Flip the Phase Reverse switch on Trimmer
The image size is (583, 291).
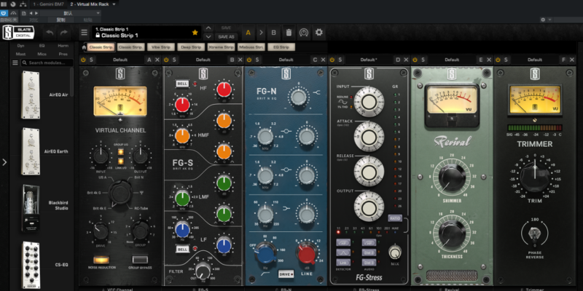tap(535, 234)
